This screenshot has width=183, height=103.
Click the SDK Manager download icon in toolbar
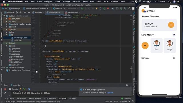coord(125,9)
